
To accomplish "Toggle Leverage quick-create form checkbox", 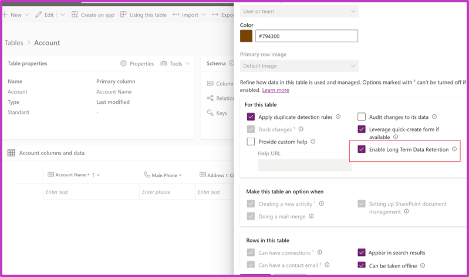I will pos(362,129).
